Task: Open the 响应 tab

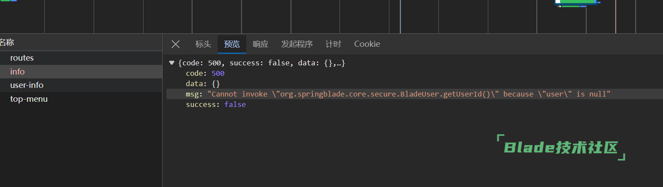Action: [261, 44]
